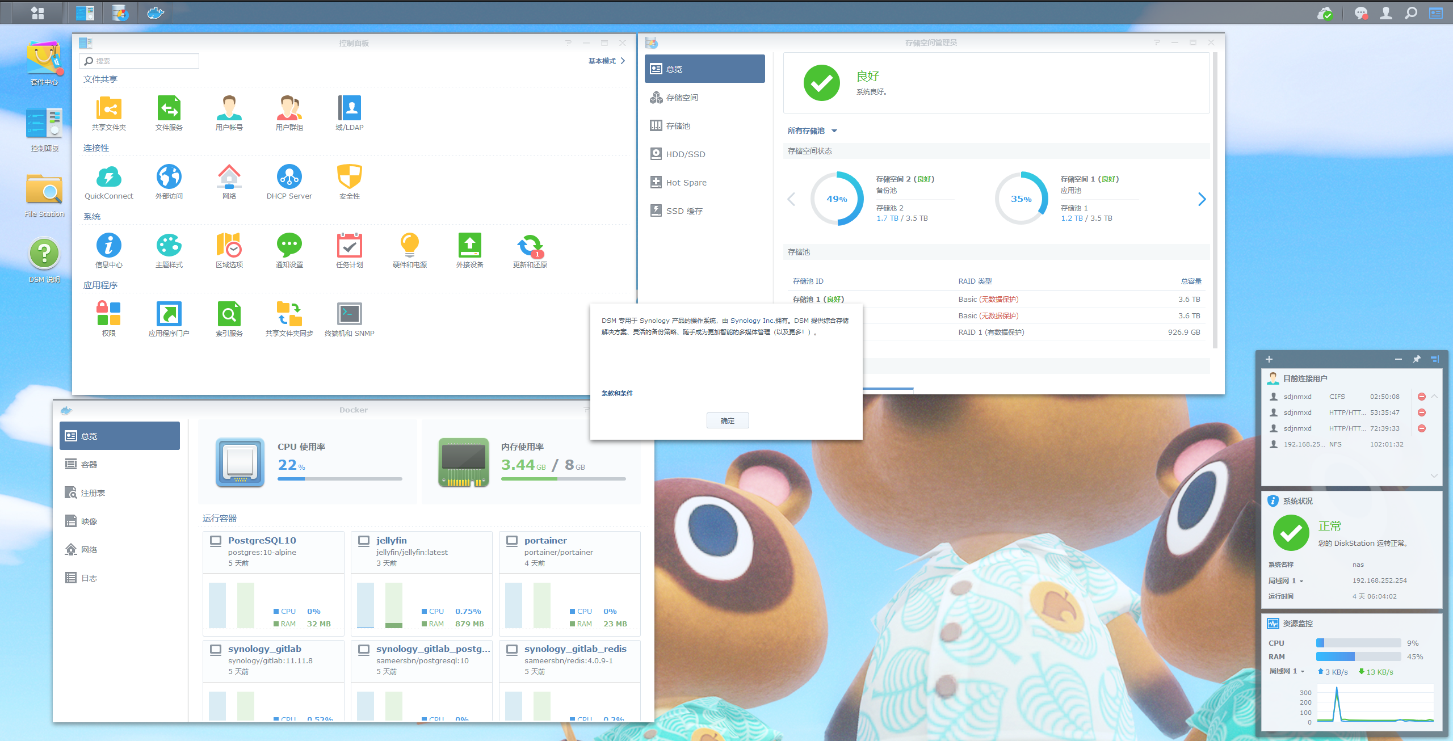Screen dimensions: 1453x741
Task: Open jellyfin container card title
Action: point(392,541)
